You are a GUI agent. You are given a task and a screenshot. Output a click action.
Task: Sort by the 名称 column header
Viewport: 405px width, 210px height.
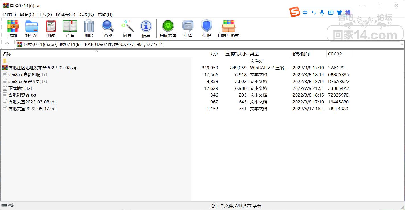pyautogui.click(x=96, y=54)
